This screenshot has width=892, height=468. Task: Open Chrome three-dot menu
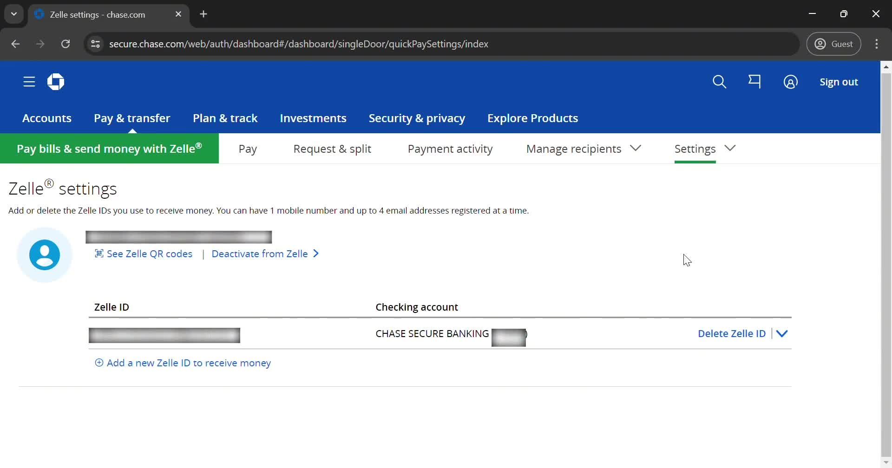pos(877,44)
